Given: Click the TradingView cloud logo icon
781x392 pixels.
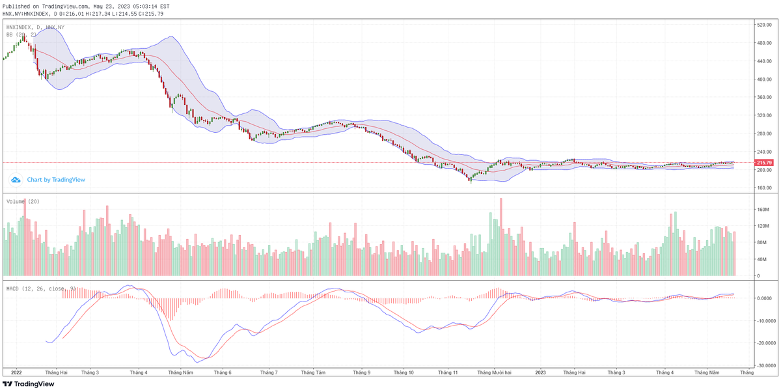Looking at the screenshot, I should (14, 180).
